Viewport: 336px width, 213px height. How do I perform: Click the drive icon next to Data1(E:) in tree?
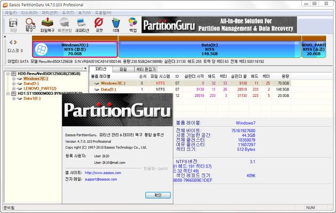tap(20, 99)
